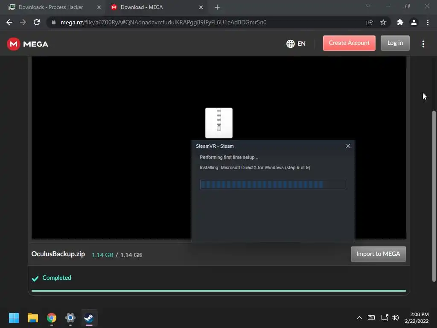The image size is (437, 328).
Task: Click the network tray icon
Action: pyautogui.click(x=385, y=318)
